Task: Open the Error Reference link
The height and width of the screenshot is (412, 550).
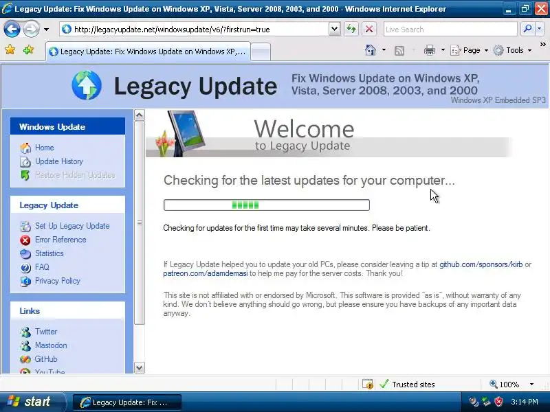Action: (x=60, y=240)
